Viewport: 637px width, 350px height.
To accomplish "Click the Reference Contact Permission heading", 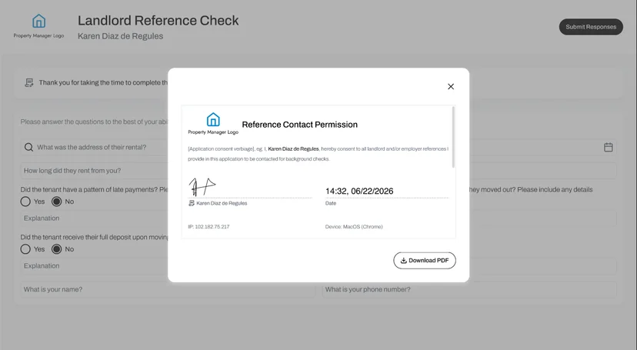I will (300, 125).
